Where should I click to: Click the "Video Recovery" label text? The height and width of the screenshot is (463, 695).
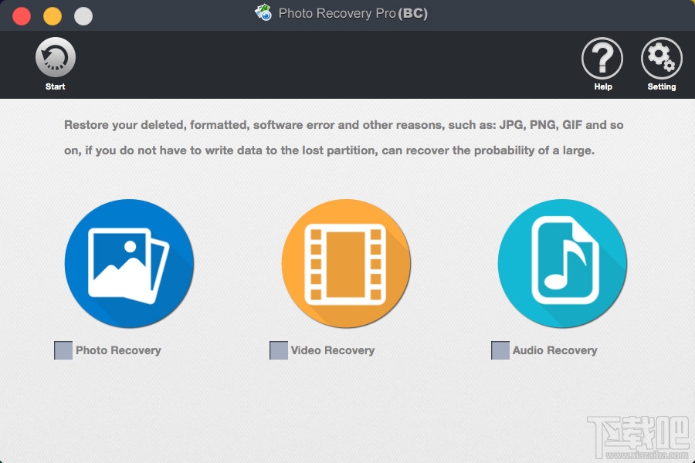[333, 350]
